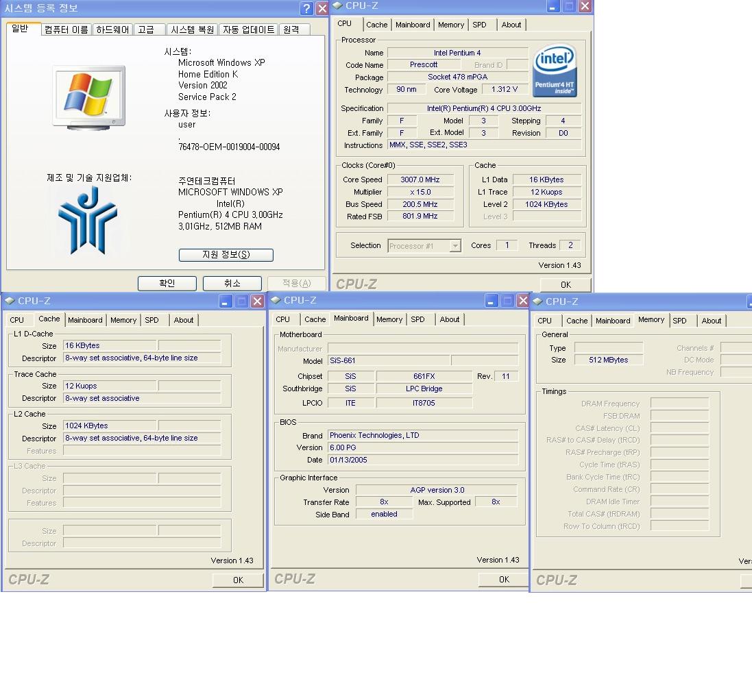Open the Memory tab in the Cache window
This screenshot has width=752, height=690.
[x=123, y=320]
